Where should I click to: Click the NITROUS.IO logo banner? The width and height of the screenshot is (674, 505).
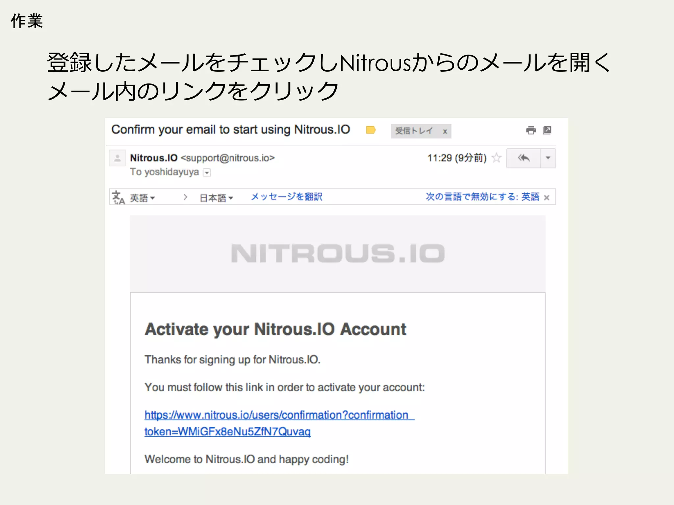click(x=338, y=254)
